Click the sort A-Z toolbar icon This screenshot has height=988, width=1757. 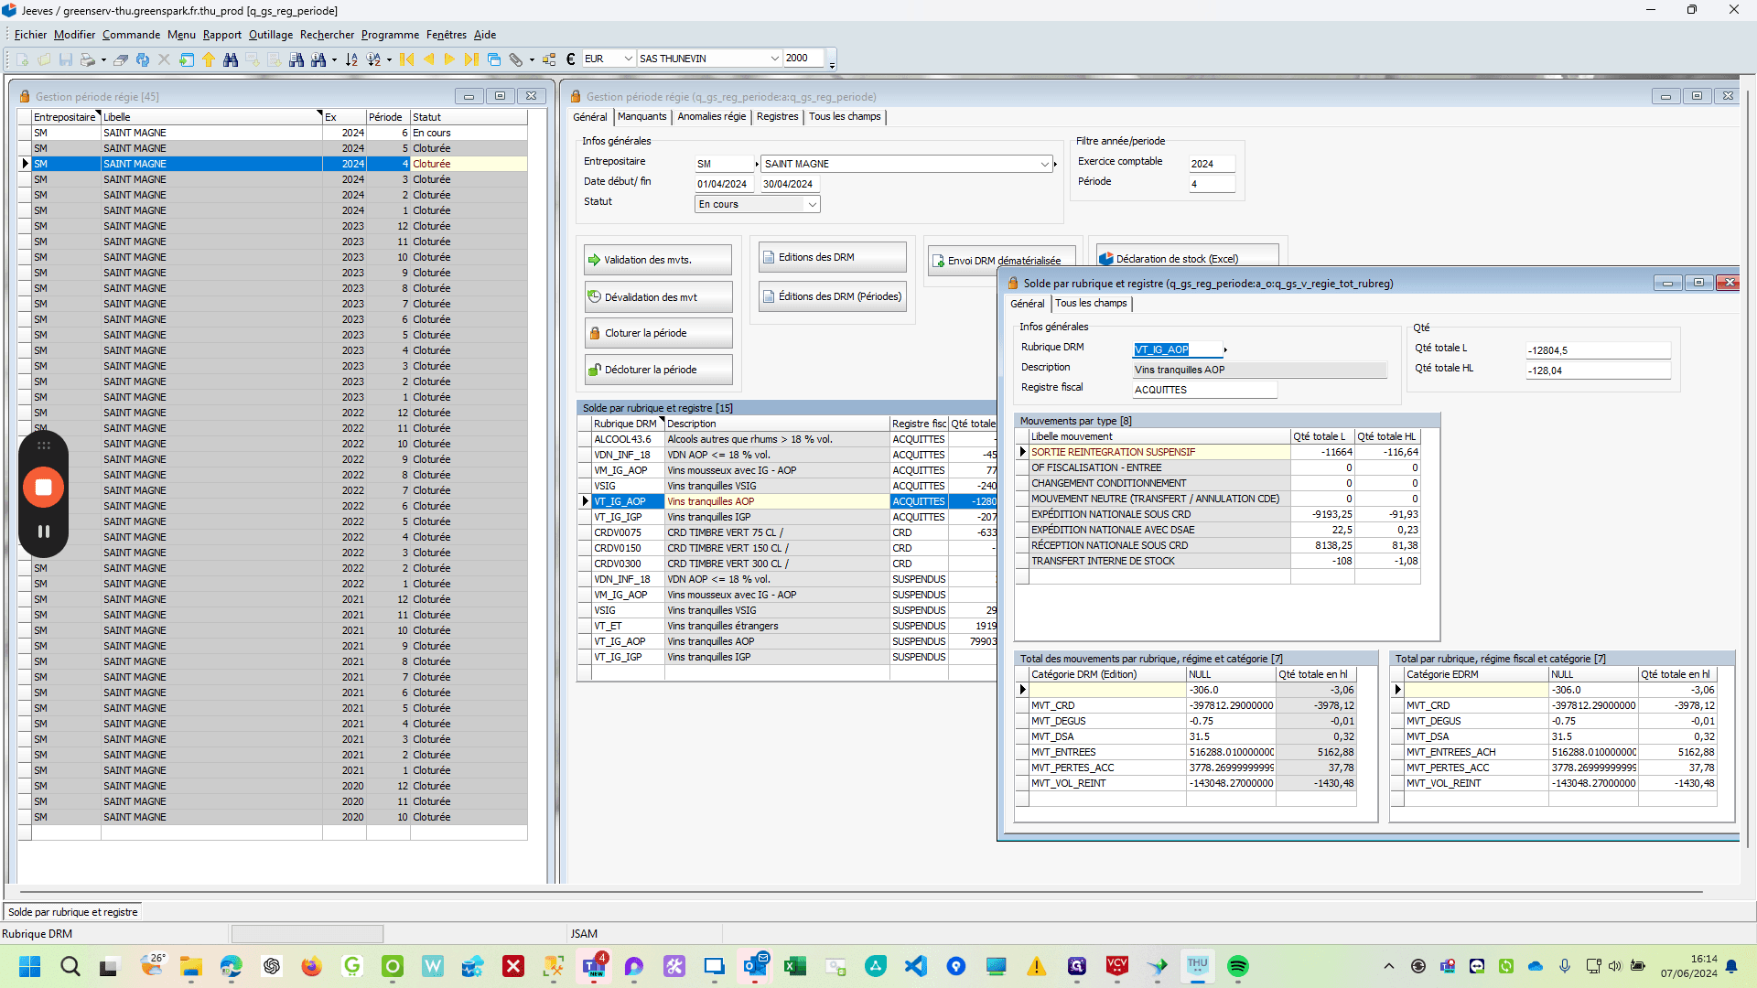(351, 59)
